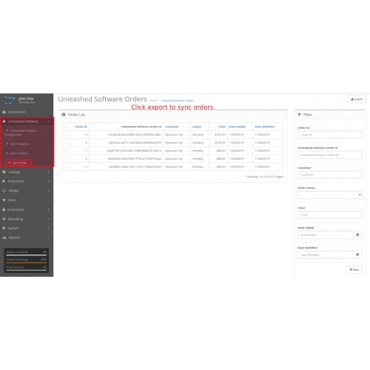Click the Other Statuses progress bar
The height and width of the screenshot is (370, 370).
point(27,270)
